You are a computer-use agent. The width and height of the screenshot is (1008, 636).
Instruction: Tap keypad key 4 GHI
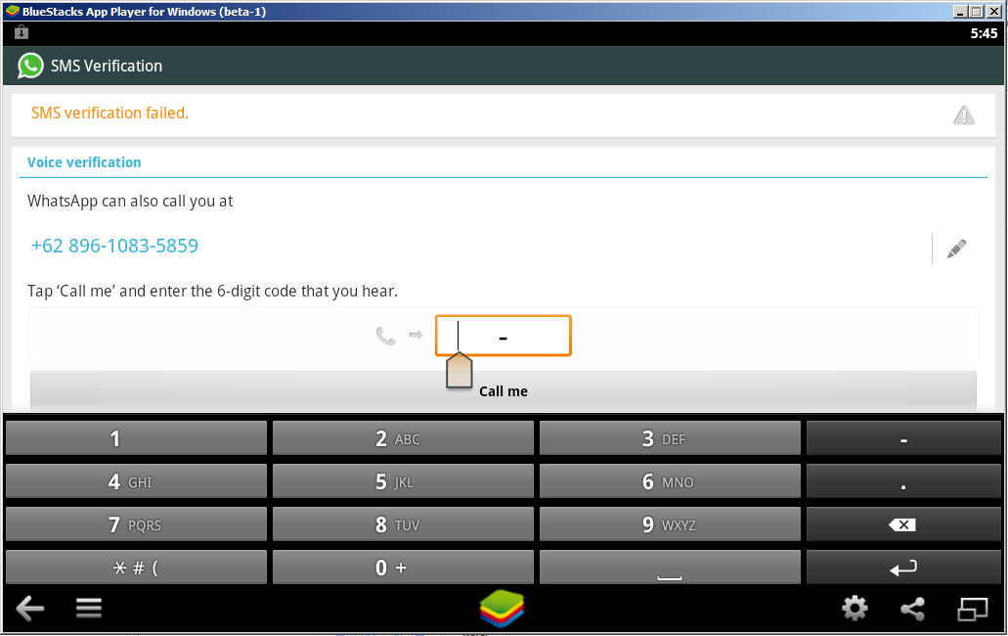(x=136, y=481)
